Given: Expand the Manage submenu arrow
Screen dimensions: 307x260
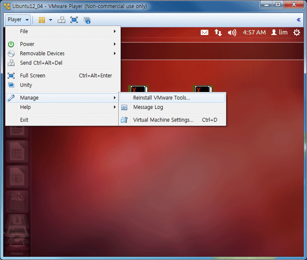Looking at the screenshot, I should pyautogui.click(x=115, y=98).
